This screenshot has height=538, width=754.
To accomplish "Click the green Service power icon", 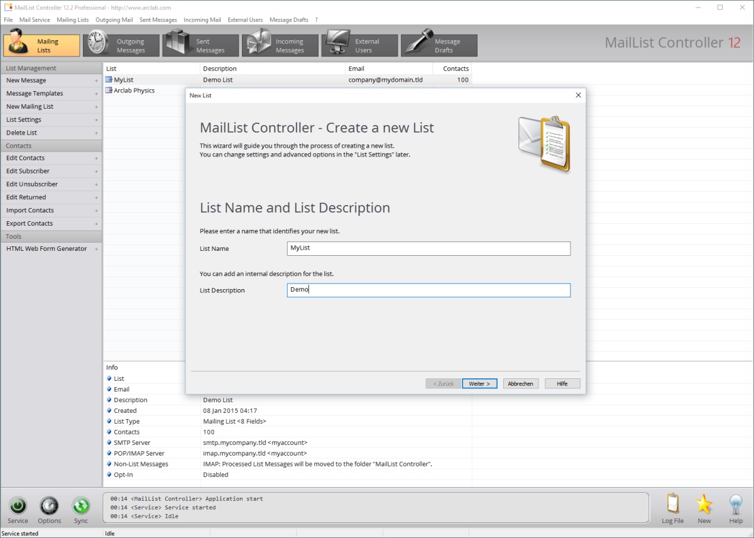I will [18, 506].
